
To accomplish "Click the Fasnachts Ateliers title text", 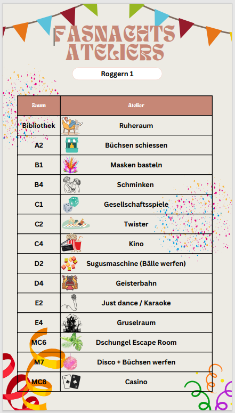I will (x=115, y=43).
